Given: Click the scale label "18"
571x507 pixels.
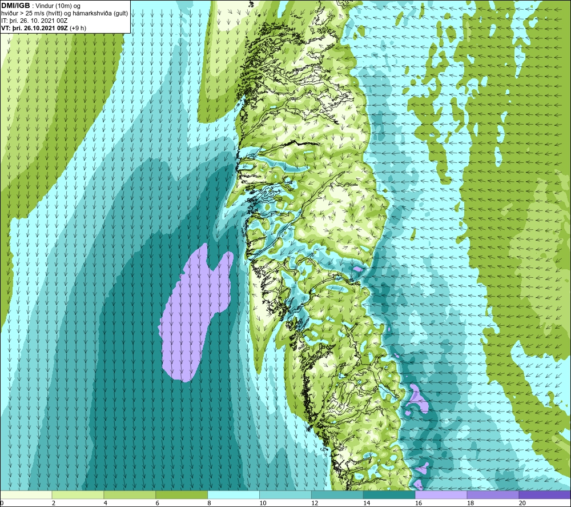Looking at the screenshot, I should (x=471, y=503).
